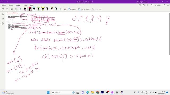Viewport: 170px width, 95px height.
Task: Enter full screen mode
Action: [x=164, y=5]
